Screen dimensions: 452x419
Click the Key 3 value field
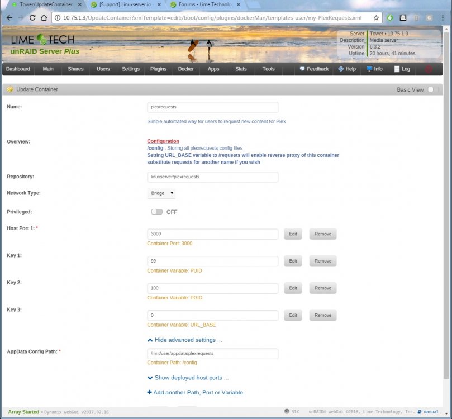tap(213, 315)
